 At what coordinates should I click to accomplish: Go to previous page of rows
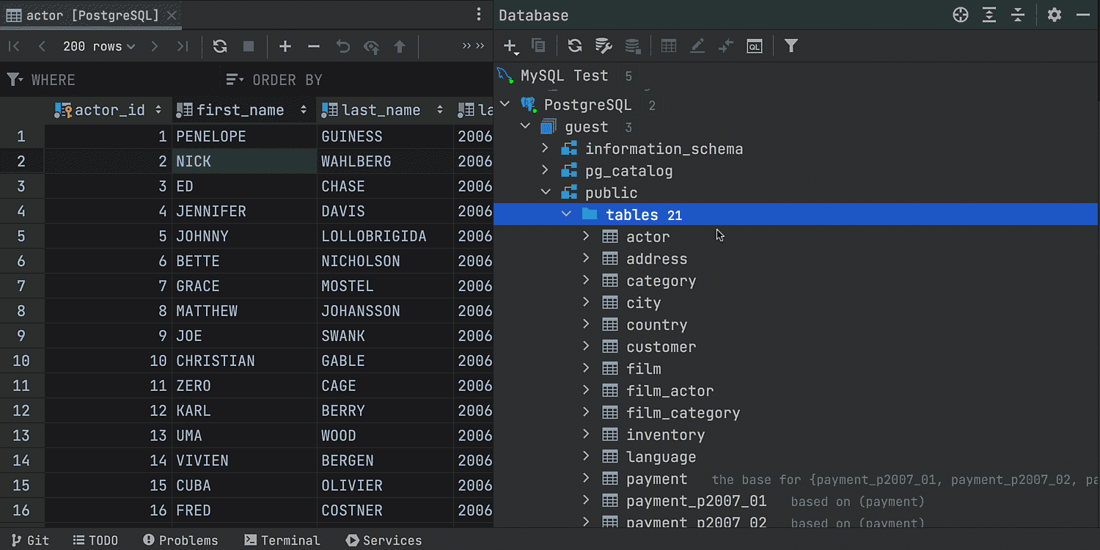coord(42,46)
